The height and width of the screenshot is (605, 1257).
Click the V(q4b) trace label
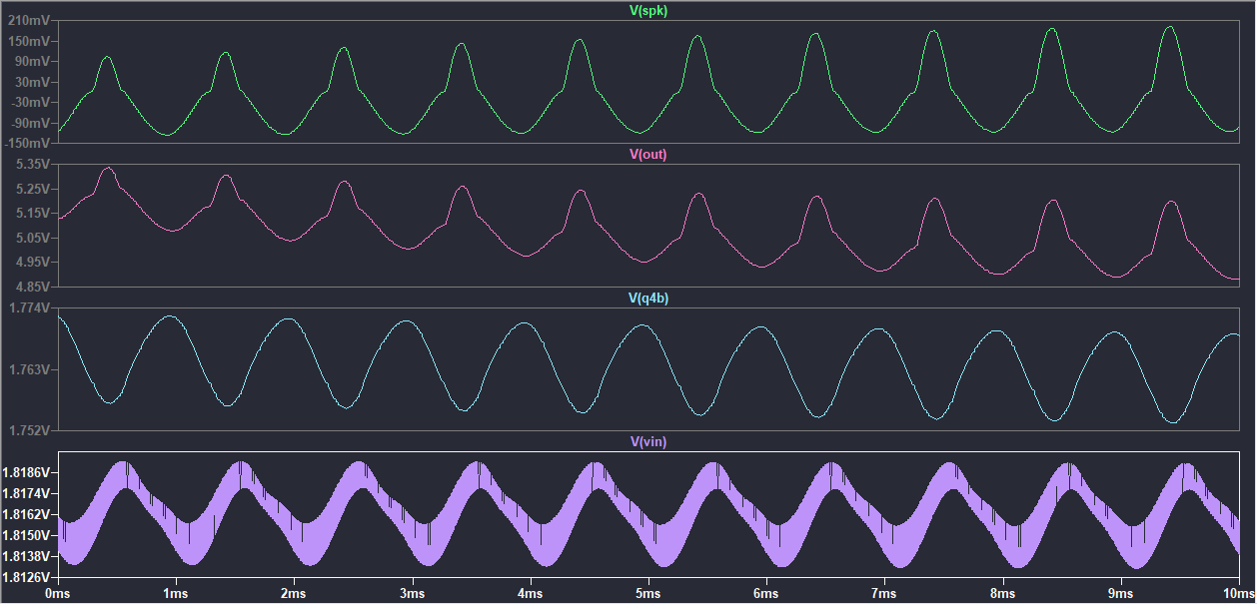point(647,298)
